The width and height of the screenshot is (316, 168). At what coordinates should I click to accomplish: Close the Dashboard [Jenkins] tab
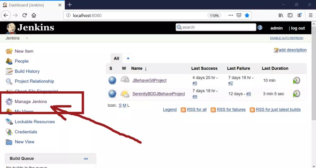coord(60,5)
